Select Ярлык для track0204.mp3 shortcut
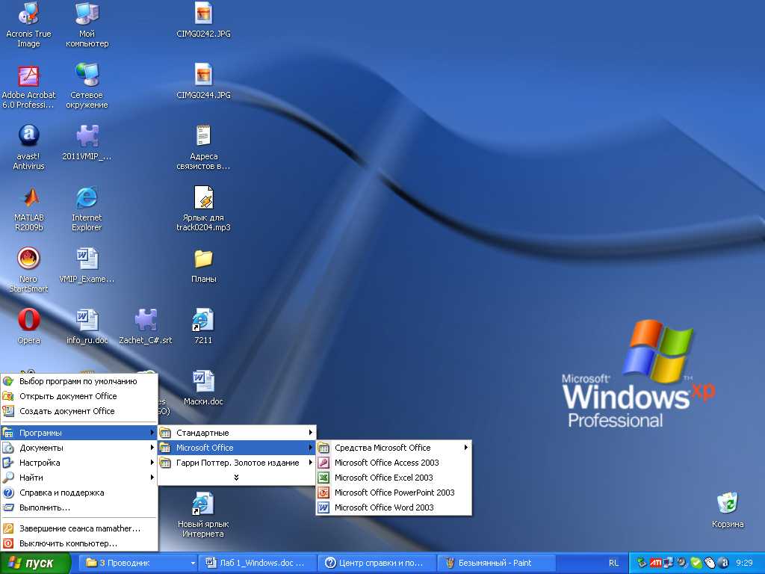The image size is (765, 574). coord(203,209)
